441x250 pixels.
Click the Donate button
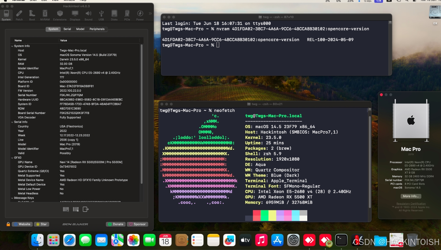[x=116, y=224]
